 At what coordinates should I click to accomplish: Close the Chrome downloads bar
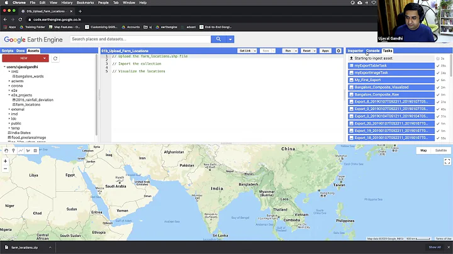click(x=449, y=247)
